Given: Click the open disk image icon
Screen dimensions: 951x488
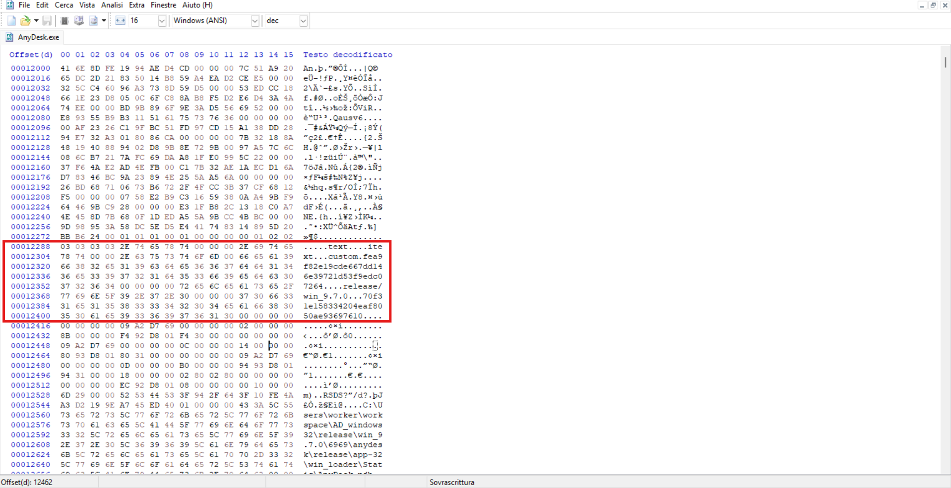Looking at the screenshot, I should click(93, 21).
